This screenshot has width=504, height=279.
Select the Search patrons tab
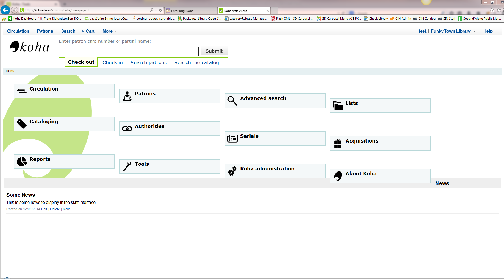tap(149, 63)
